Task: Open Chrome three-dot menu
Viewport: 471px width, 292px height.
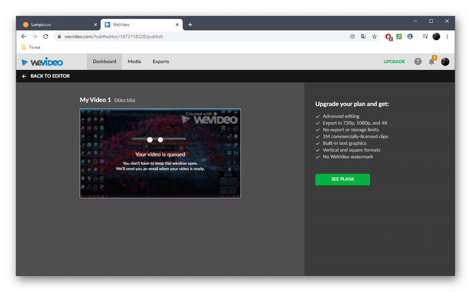Action: [447, 36]
